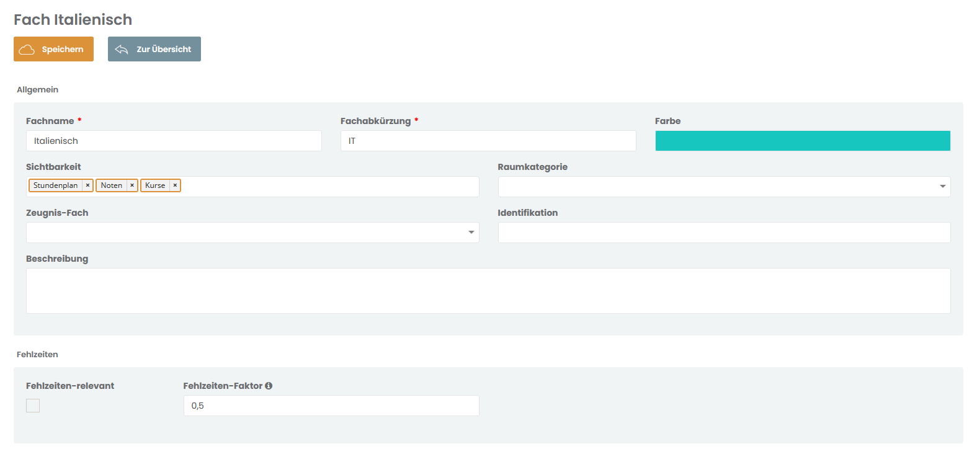The image size is (977, 454).
Task: Click the Speichern save button
Action: [53, 49]
